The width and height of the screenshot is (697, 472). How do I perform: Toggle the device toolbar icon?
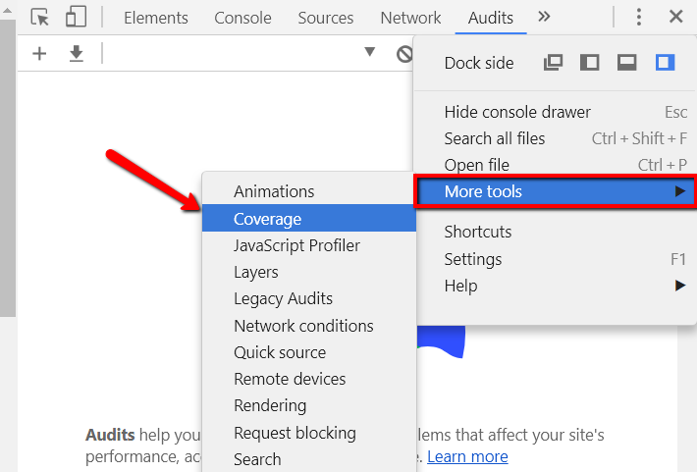76,18
